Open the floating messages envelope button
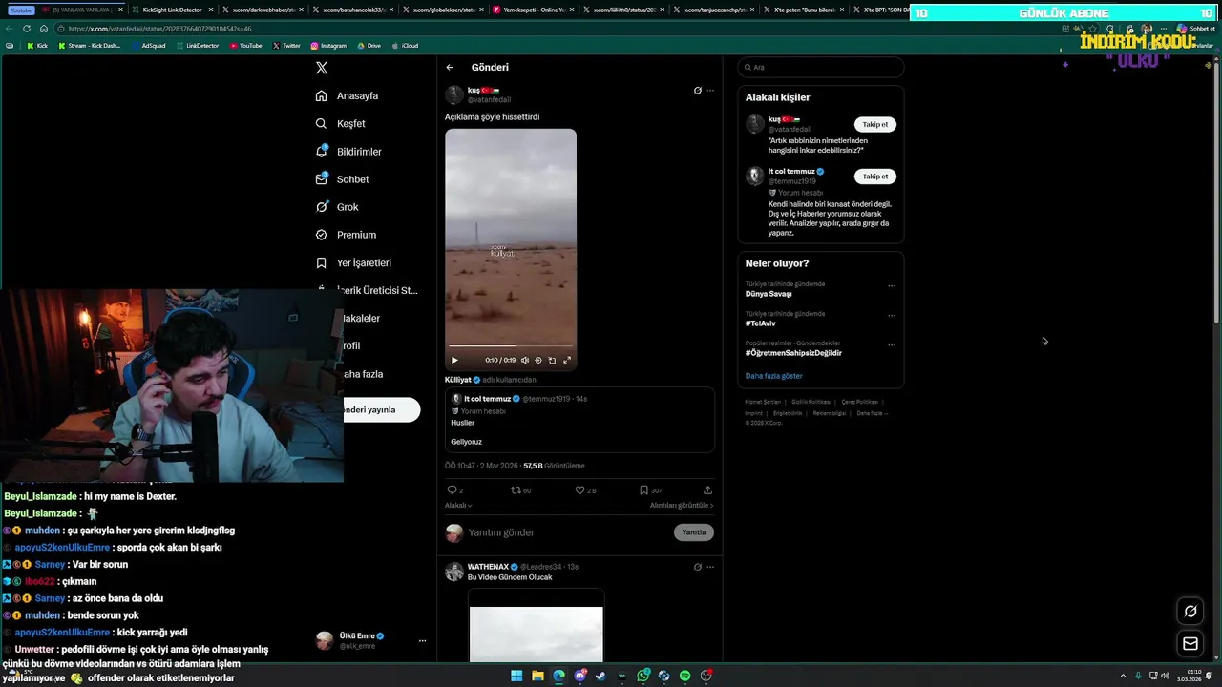 (1190, 644)
